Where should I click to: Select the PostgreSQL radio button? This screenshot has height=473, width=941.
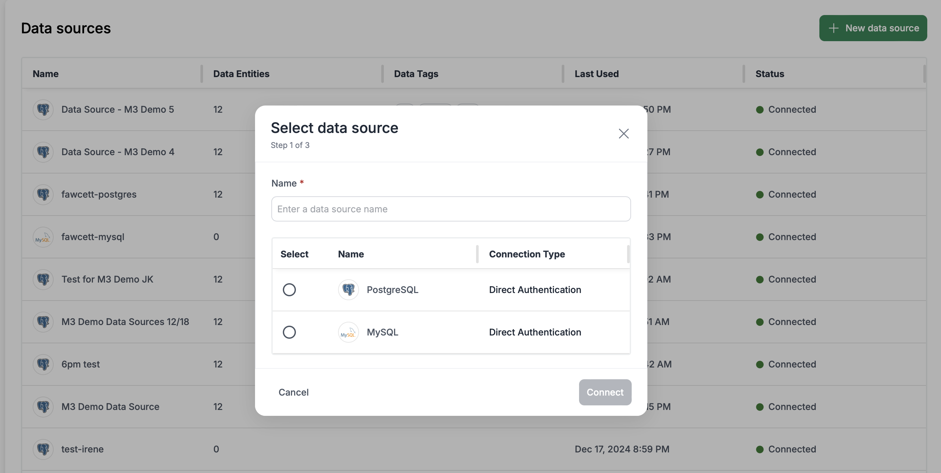(x=289, y=289)
